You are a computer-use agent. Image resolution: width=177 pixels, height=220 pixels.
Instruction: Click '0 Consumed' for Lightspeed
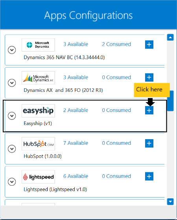click(116, 176)
